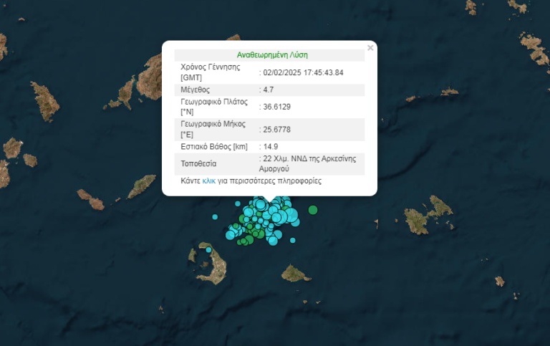The width and height of the screenshot is (550, 346).
Task: Select the lone cyan marker west of cluster
Action: [x=214, y=216]
